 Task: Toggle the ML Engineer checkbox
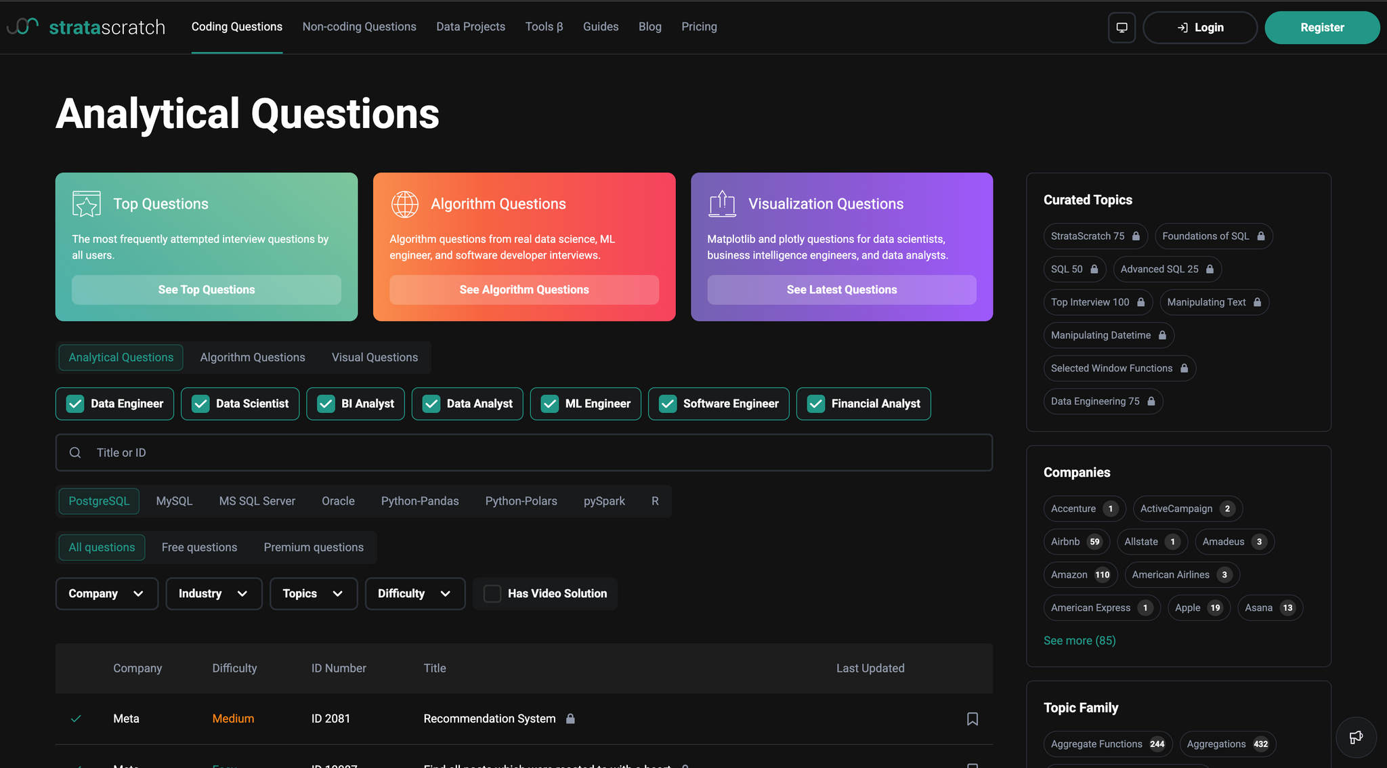pos(550,404)
